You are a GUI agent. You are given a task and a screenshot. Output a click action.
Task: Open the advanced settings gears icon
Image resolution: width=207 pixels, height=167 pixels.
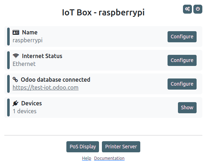coord(187,9)
